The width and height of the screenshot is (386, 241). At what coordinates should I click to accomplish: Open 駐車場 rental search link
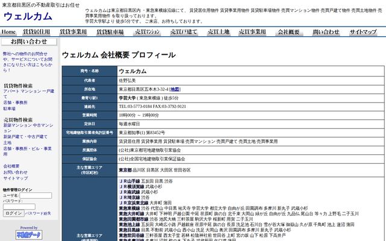tap(10, 108)
